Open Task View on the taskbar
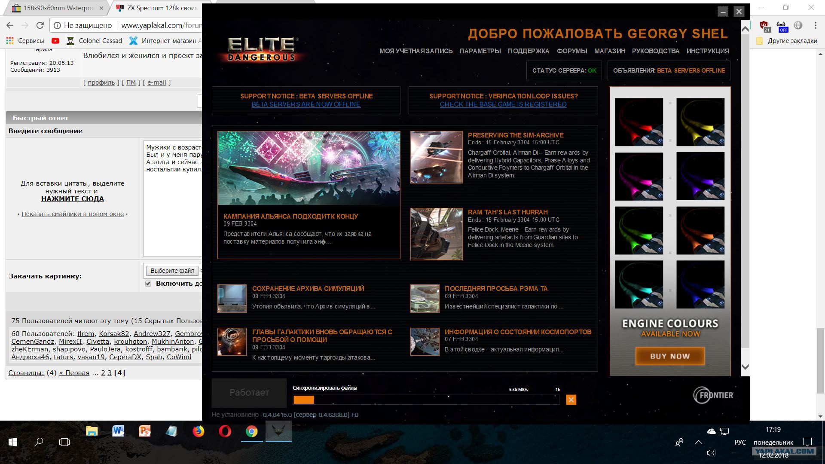The image size is (825, 464). (x=64, y=442)
